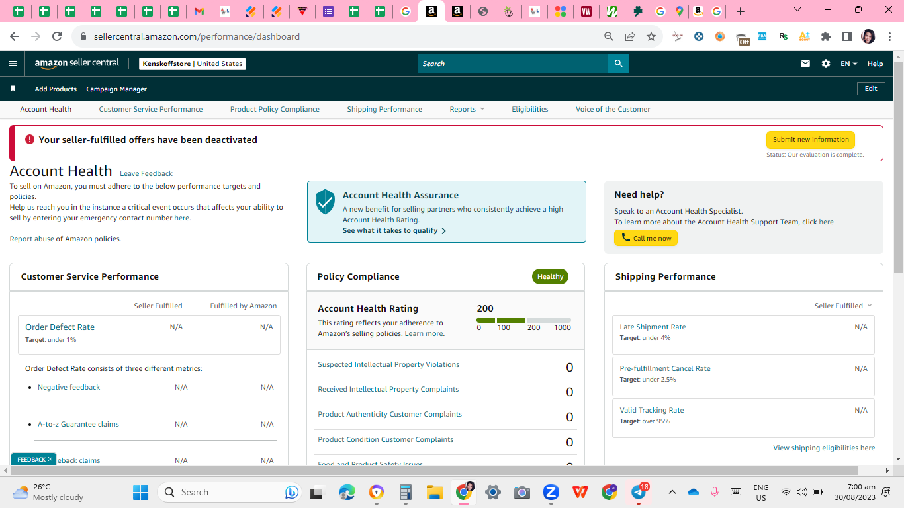This screenshot has width=904, height=508.
Task: Click the Account Health Rating progress bar
Action: 523,320
